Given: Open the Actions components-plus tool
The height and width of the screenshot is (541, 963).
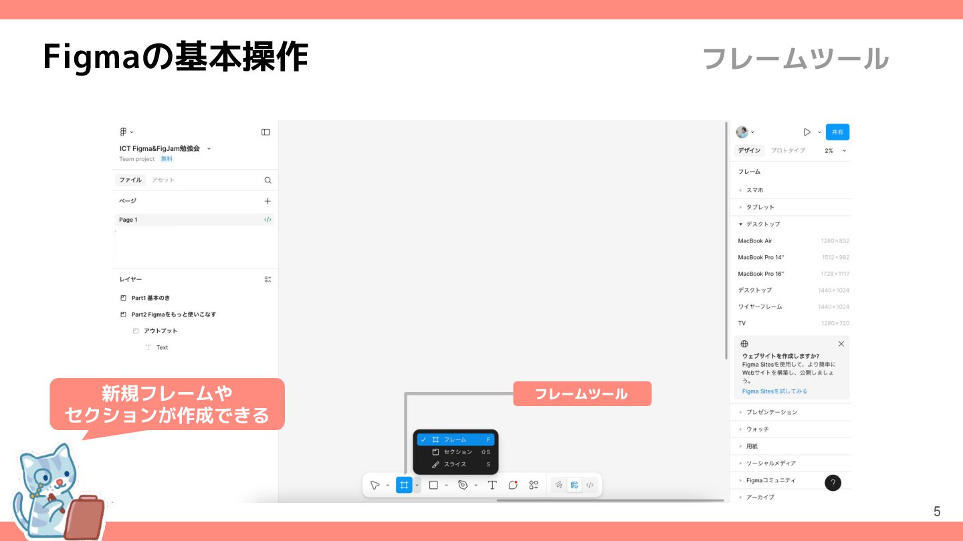Looking at the screenshot, I should (534, 485).
